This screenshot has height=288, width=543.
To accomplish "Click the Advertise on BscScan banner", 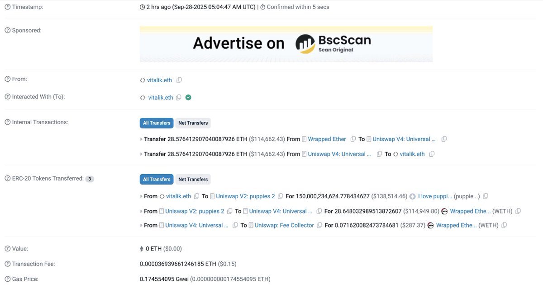I will click(286, 44).
